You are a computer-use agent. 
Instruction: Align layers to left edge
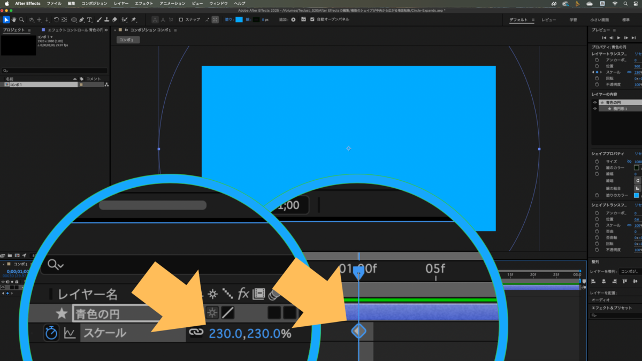[x=593, y=281]
